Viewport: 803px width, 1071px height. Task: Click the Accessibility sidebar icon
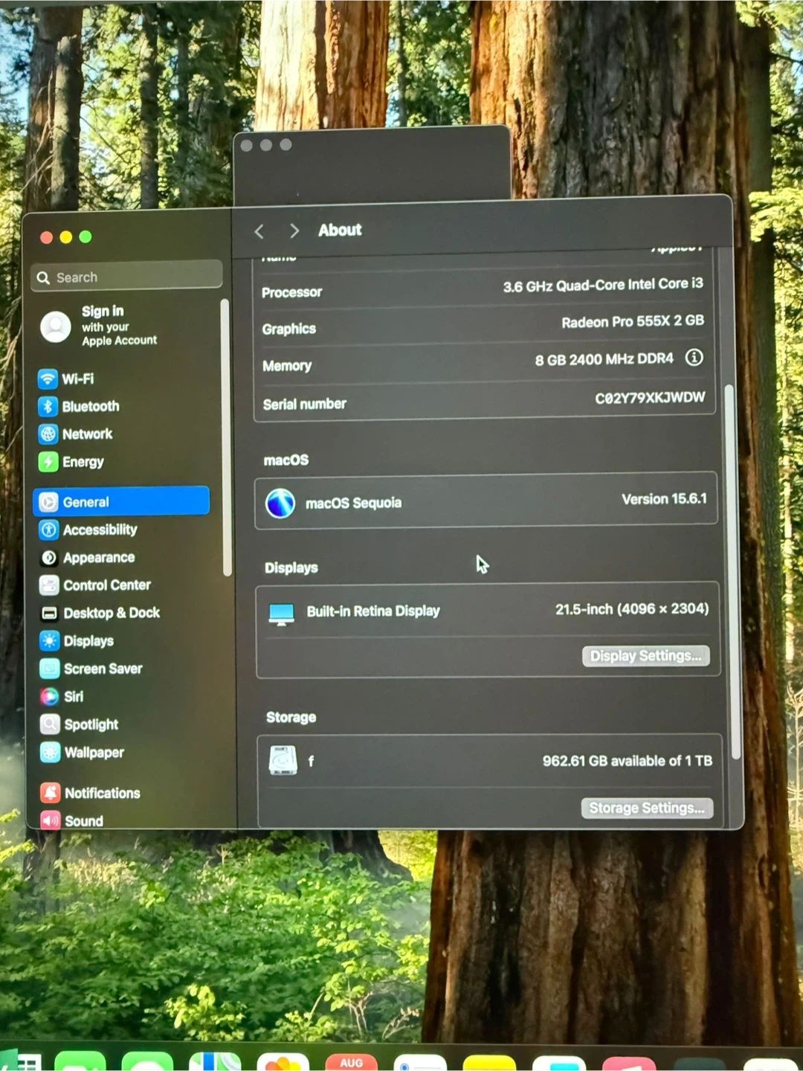click(x=49, y=530)
